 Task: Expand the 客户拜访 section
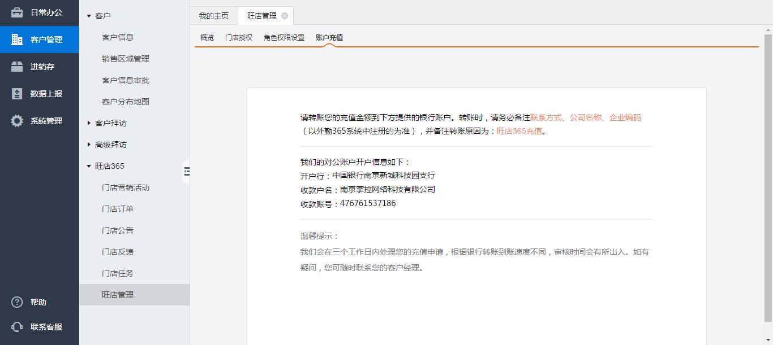pyautogui.click(x=89, y=123)
